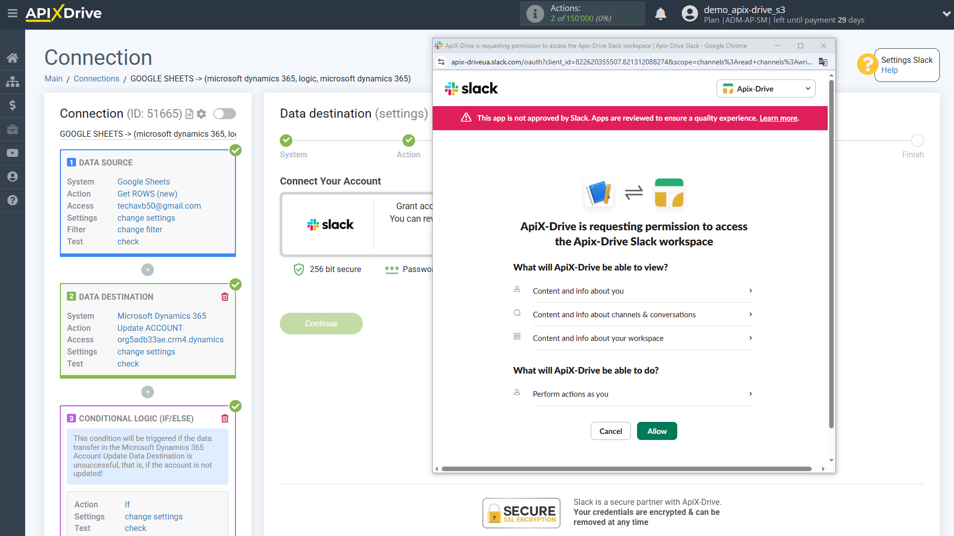The width and height of the screenshot is (954, 536).
Task: Open the user profile sidebar icon
Action: 13,176
